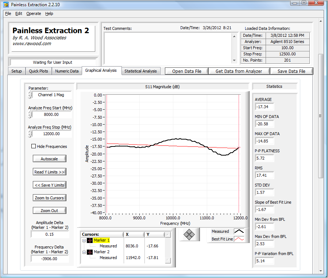Screen dimensions: 328x278
Task: Click the Amplitude Delta value 0.15
Action: pyautogui.click(x=50, y=234)
